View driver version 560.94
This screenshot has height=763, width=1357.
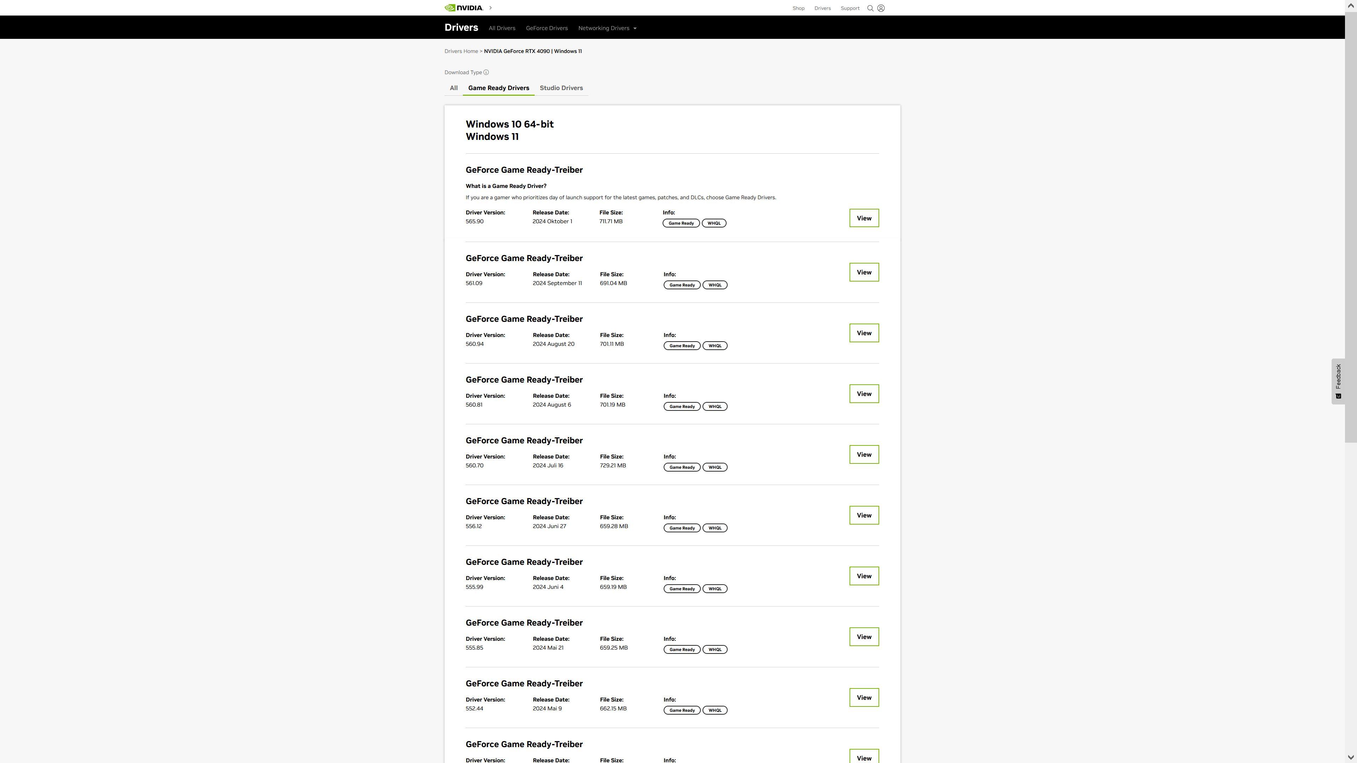pos(863,333)
